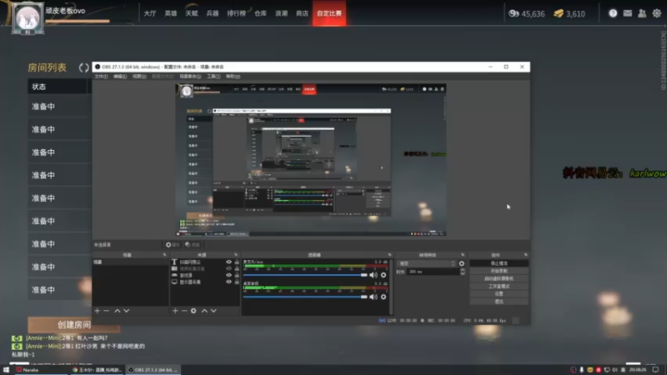The image size is (667, 375).
Task: Pop out the Sources dock panel
Action: (x=236, y=255)
